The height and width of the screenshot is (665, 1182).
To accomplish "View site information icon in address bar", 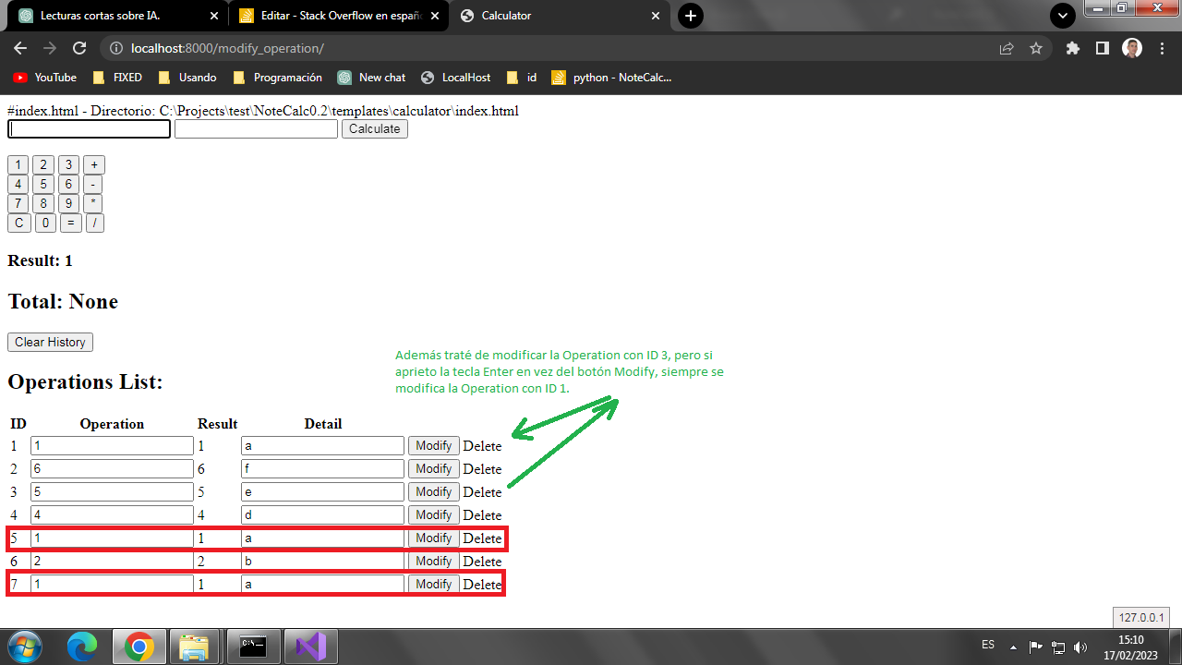I will [115, 48].
